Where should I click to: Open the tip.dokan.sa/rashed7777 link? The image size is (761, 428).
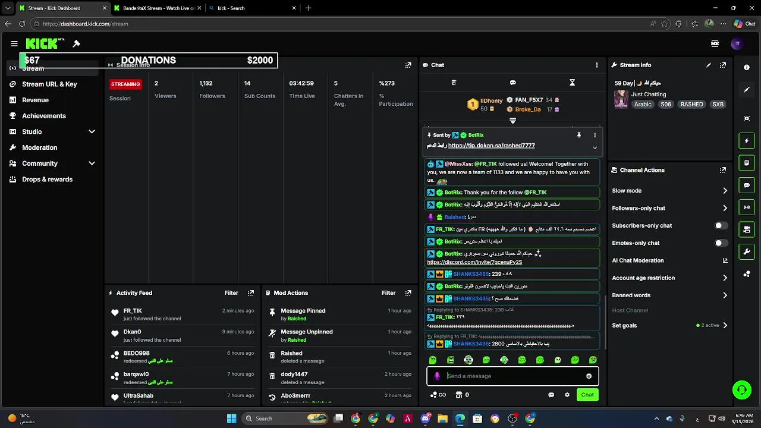[x=492, y=146]
